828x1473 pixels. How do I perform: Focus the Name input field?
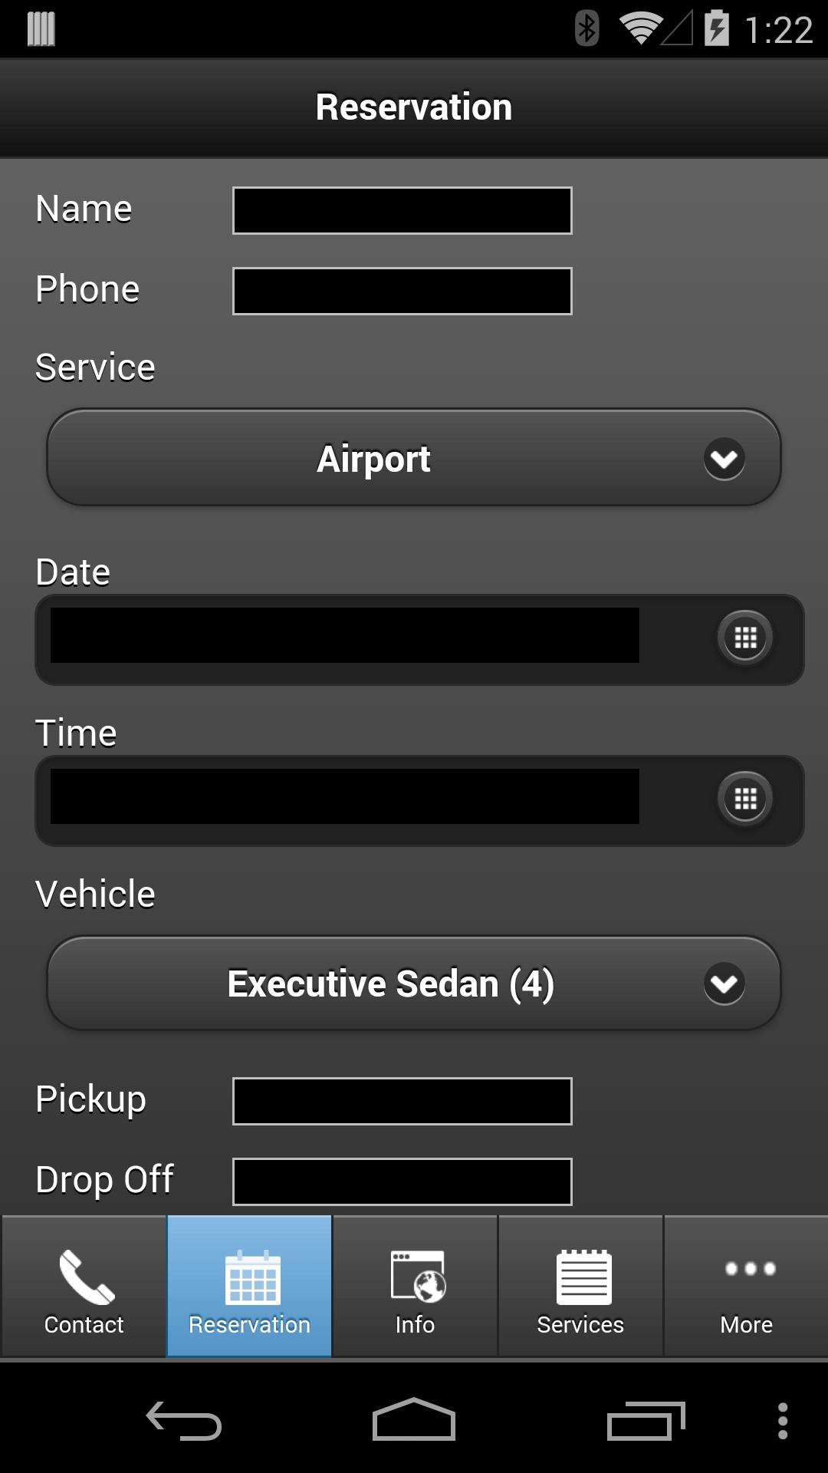pos(402,211)
